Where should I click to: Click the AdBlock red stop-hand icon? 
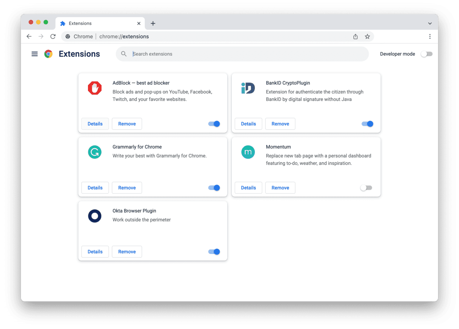(95, 88)
